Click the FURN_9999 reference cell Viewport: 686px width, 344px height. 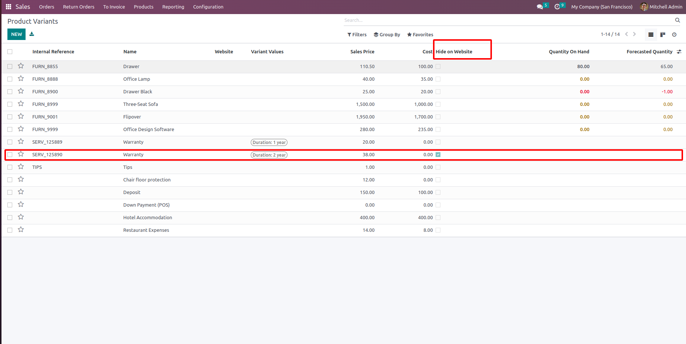(x=45, y=130)
